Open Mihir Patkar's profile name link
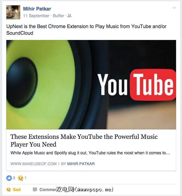Image resolution: width=182 pixels, height=196 pixels. [x=37, y=9]
